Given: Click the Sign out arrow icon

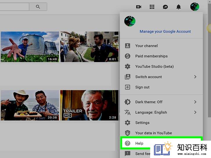Looking at the screenshot, I should point(128,87).
